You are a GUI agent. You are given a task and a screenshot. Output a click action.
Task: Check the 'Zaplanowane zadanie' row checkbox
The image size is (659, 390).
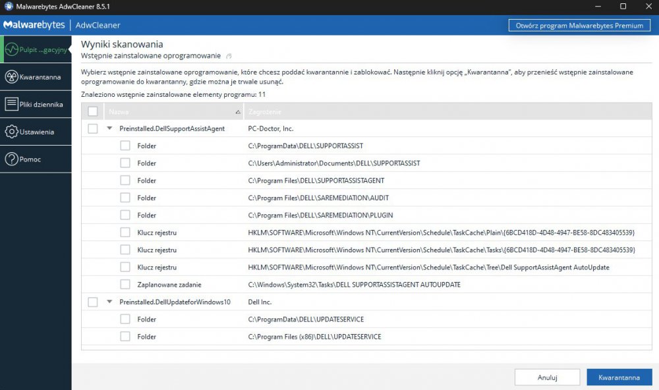click(125, 285)
